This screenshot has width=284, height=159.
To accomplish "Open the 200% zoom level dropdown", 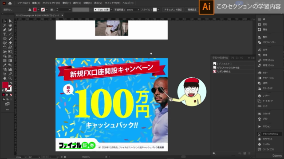I will [26, 157].
